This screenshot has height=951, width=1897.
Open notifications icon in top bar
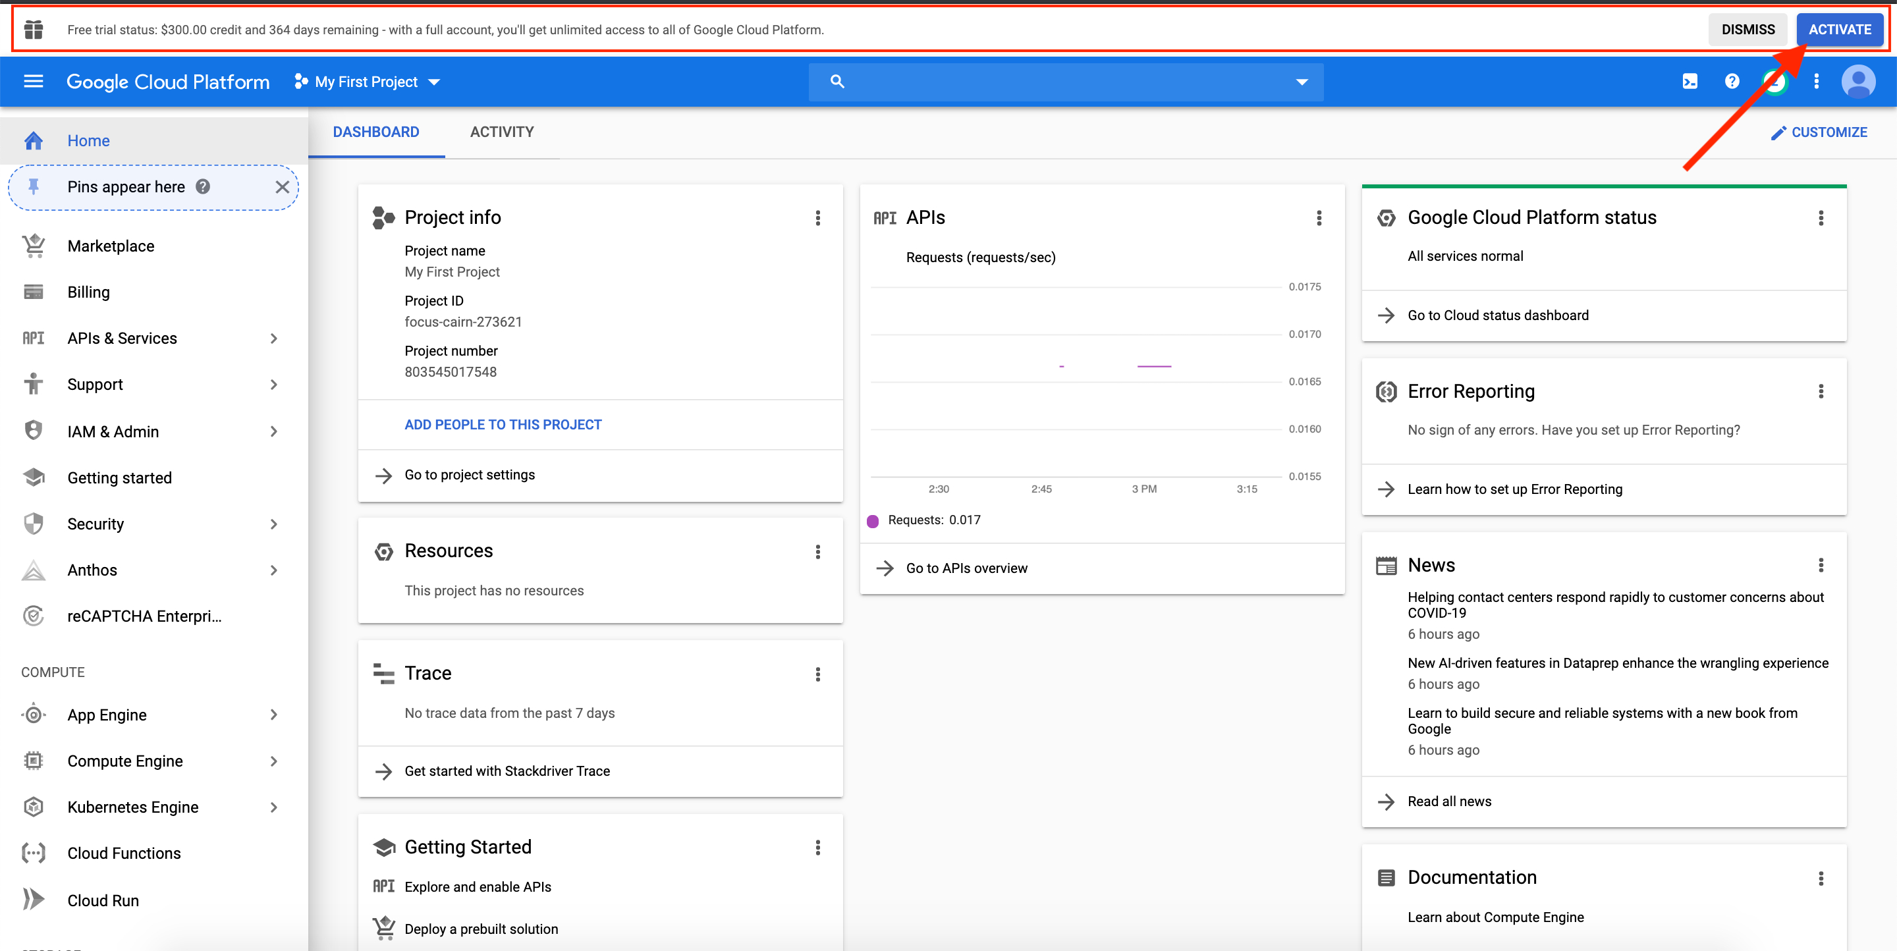[x=1774, y=82]
